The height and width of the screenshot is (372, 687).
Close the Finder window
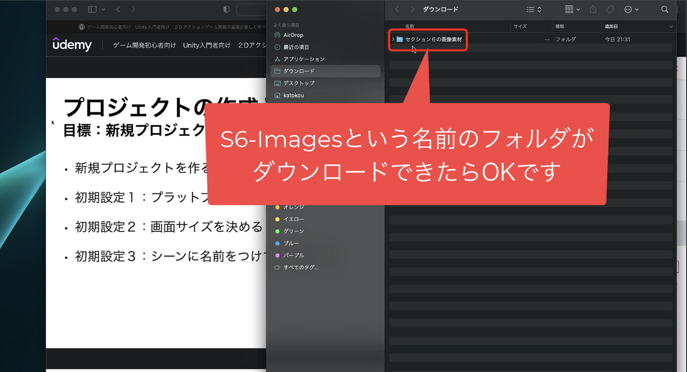point(277,9)
